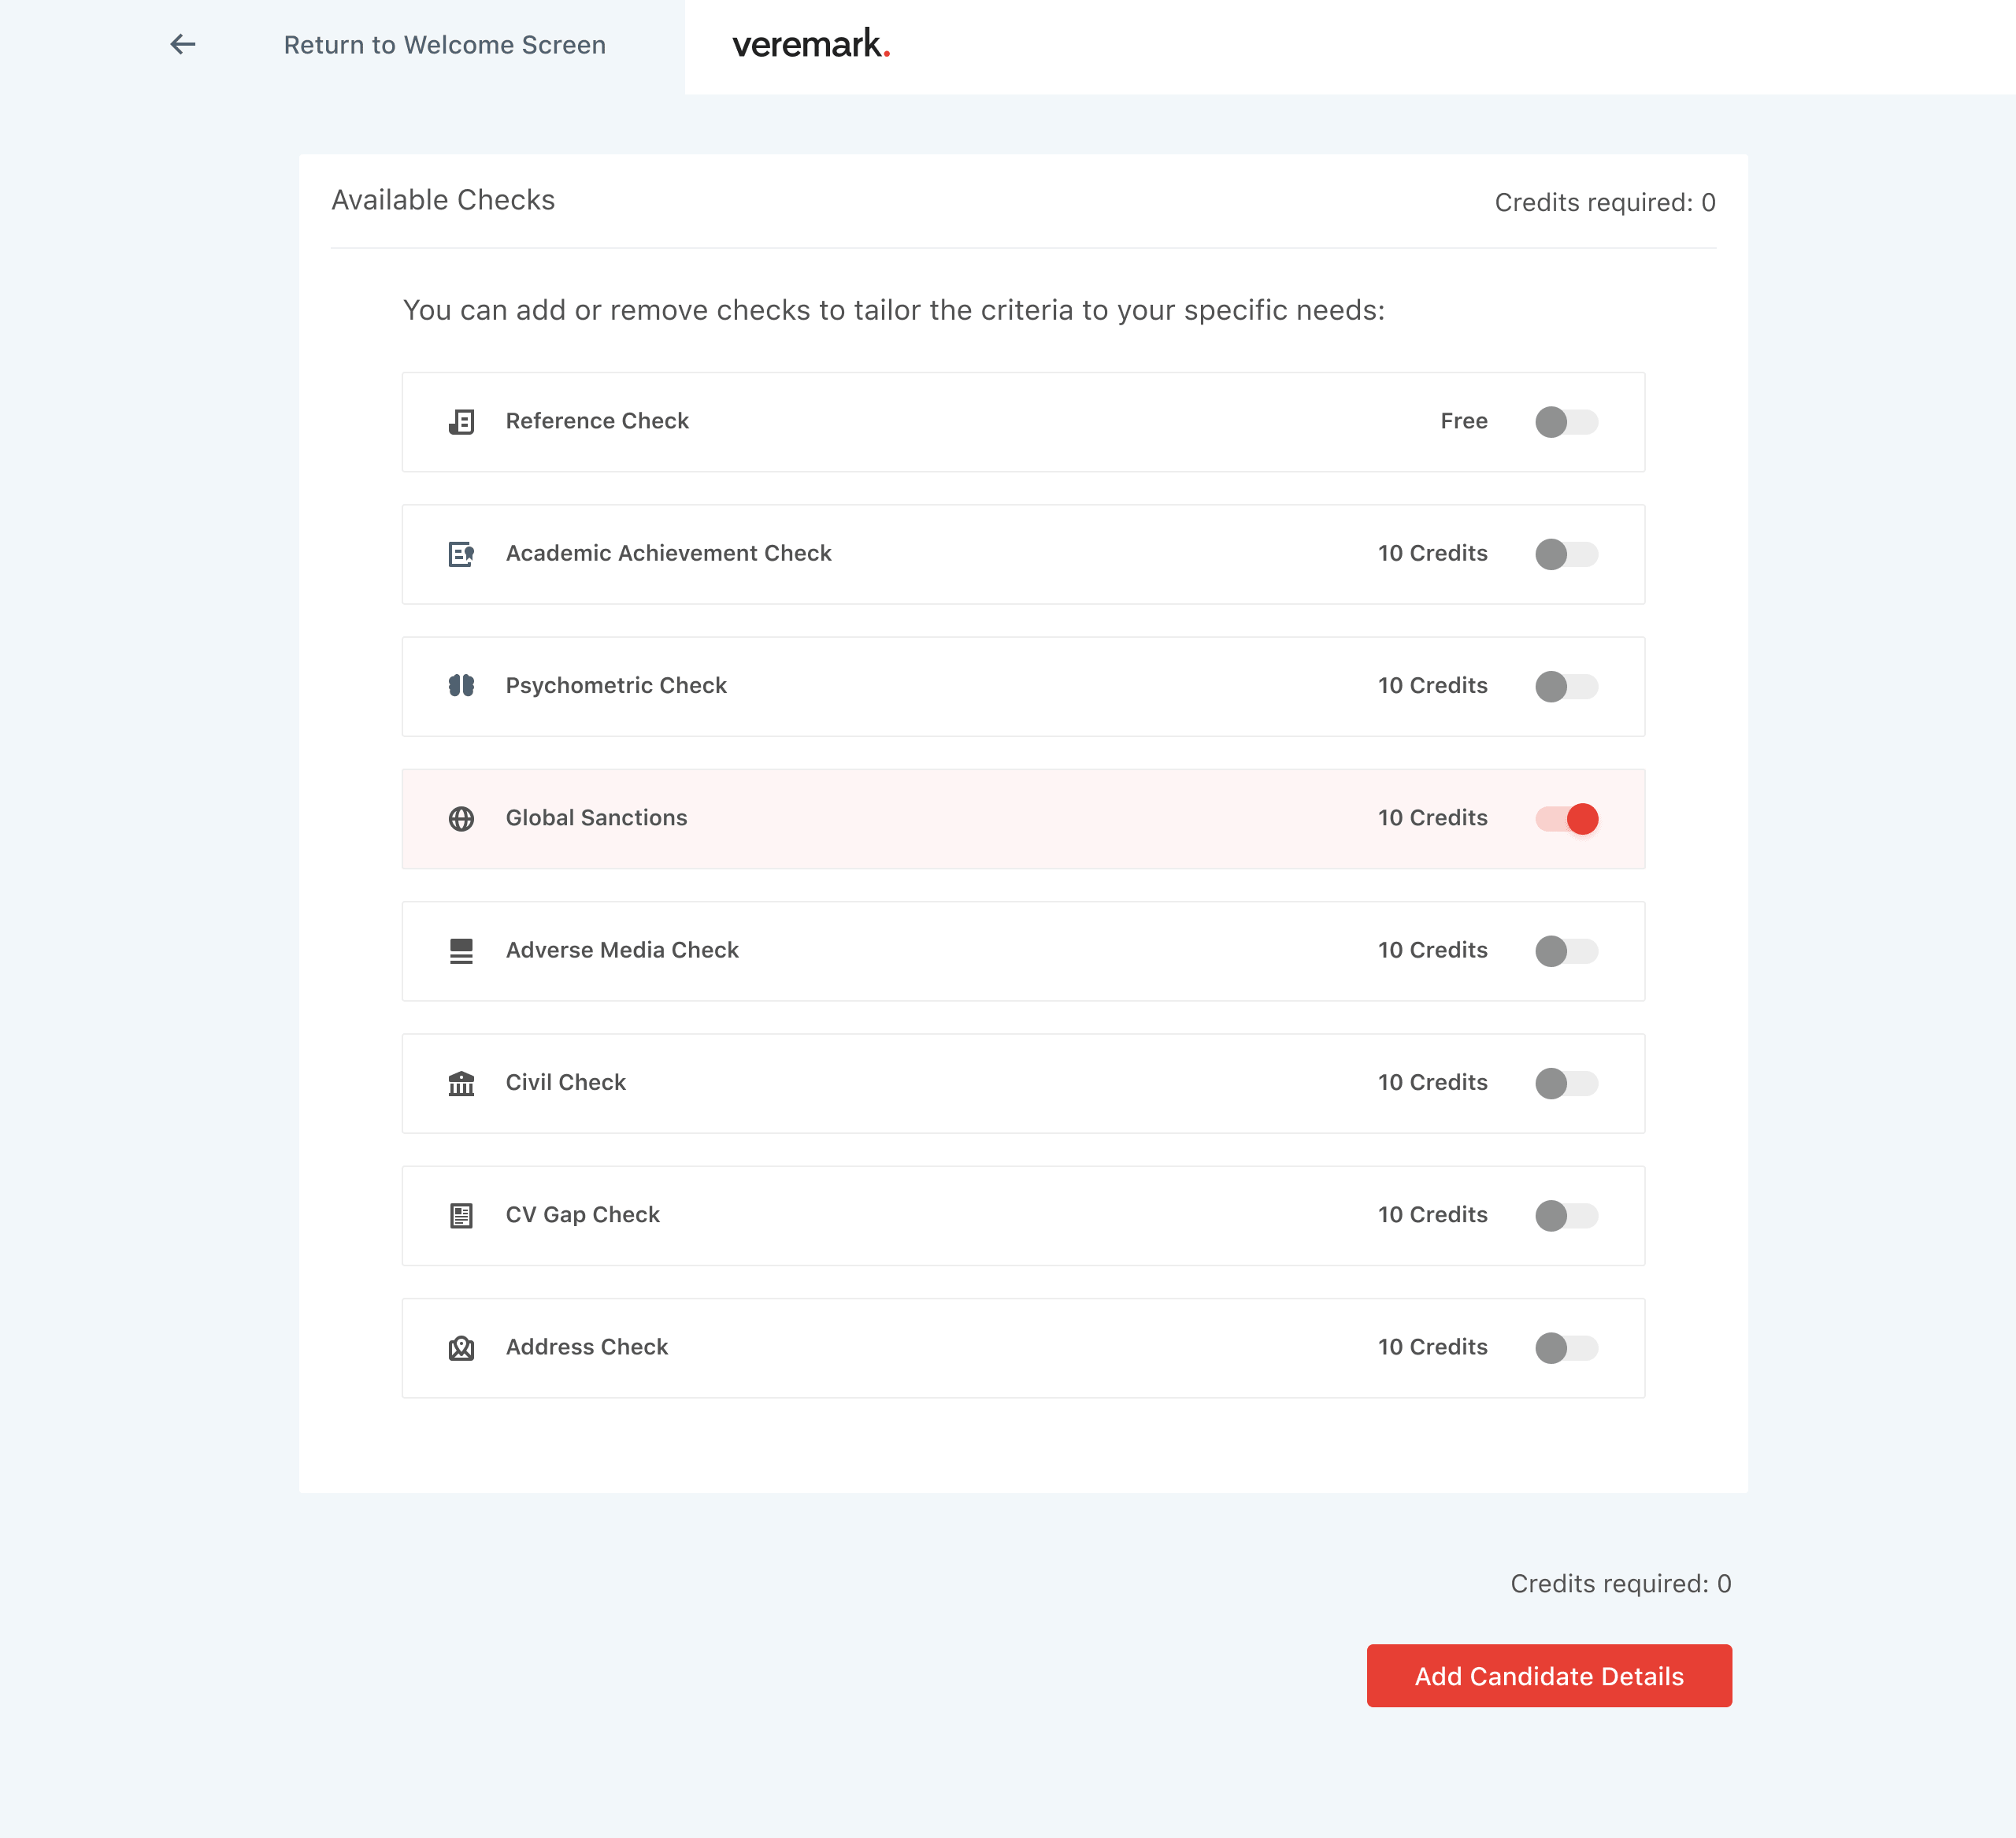Follow the Return to Welcome Screen link
The image size is (2016, 1838).
click(444, 45)
